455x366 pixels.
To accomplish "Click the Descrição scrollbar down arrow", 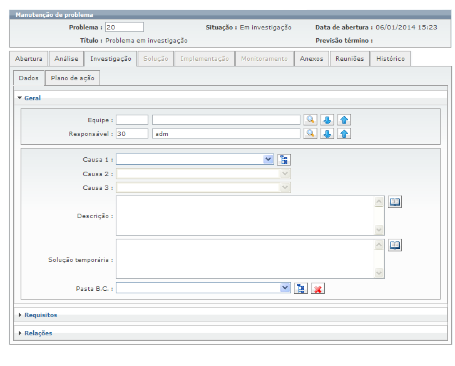I will [x=379, y=230].
